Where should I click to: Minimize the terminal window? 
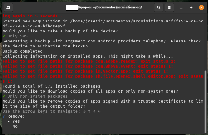pyautogui.click(x=181, y=7)
